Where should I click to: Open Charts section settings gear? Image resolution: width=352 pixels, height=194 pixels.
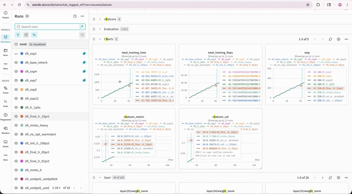(339, 39)
